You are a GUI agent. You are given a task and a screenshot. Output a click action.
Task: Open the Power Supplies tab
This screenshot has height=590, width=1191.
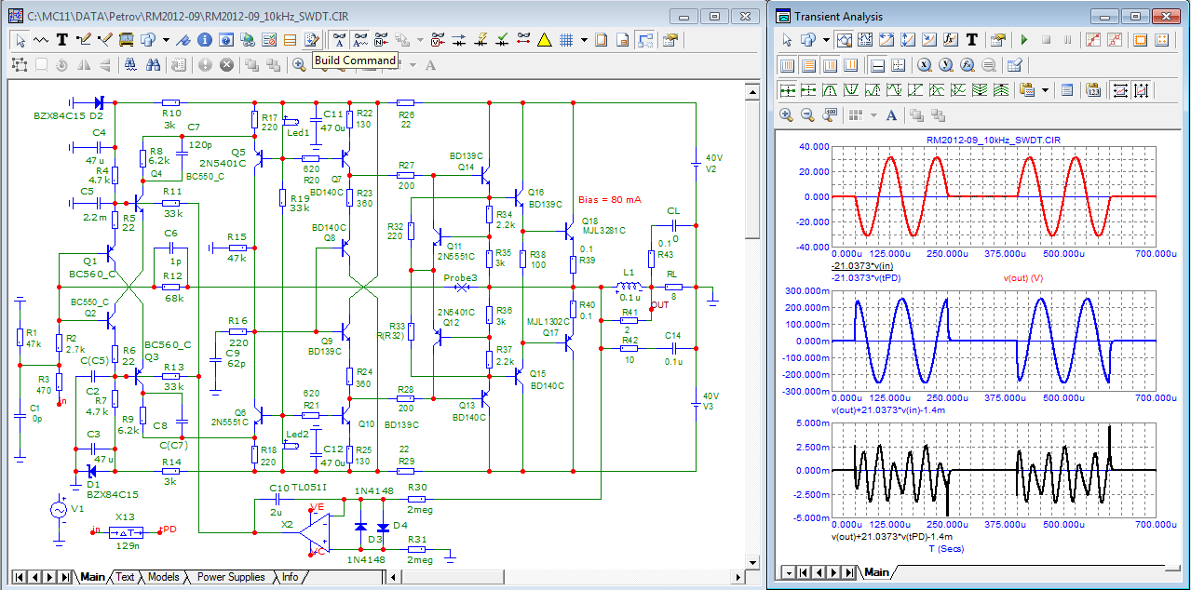click(230, 577)
